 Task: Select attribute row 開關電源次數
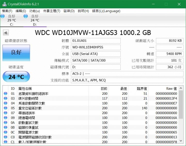(91, 132)
